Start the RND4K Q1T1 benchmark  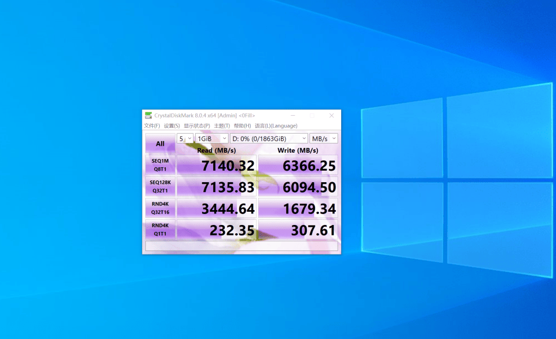coord(160,229)
